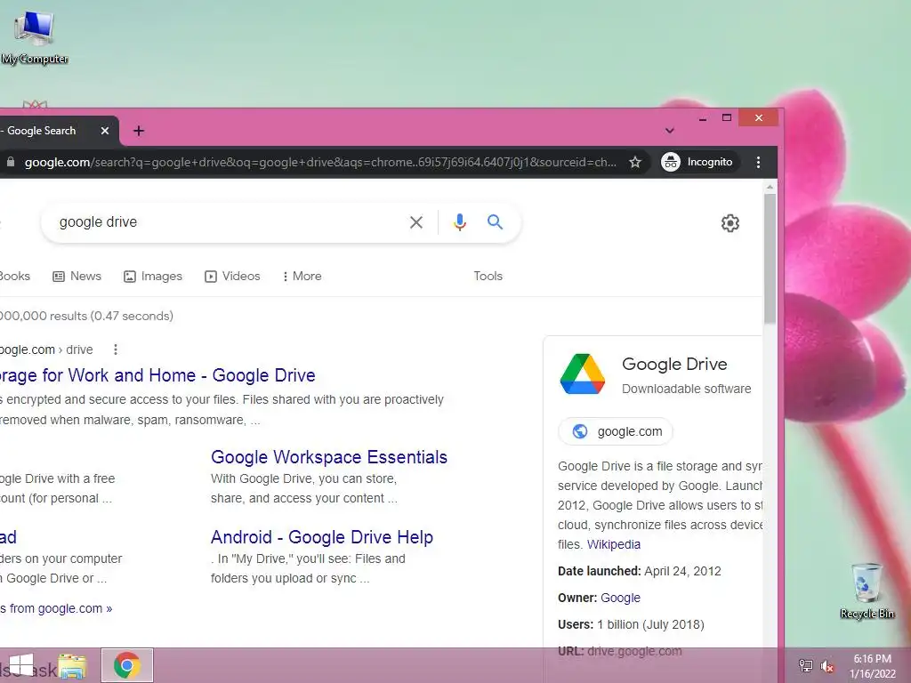This screenshot has height=683, width=911.
Task: Click the results count text
Action: tap(86, 316)
